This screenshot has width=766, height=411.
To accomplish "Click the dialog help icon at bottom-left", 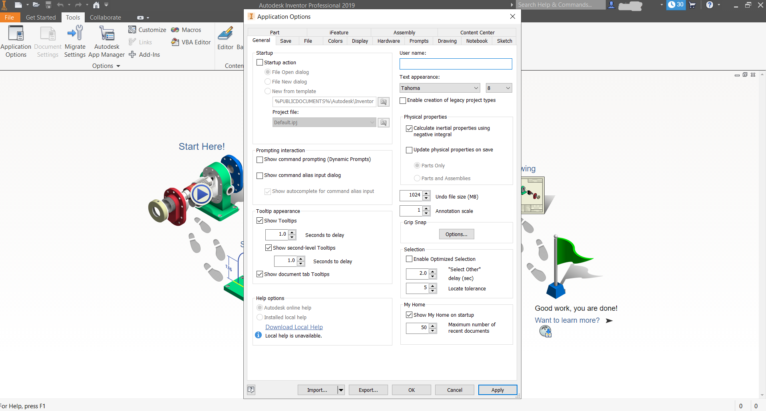I will 251,390.
